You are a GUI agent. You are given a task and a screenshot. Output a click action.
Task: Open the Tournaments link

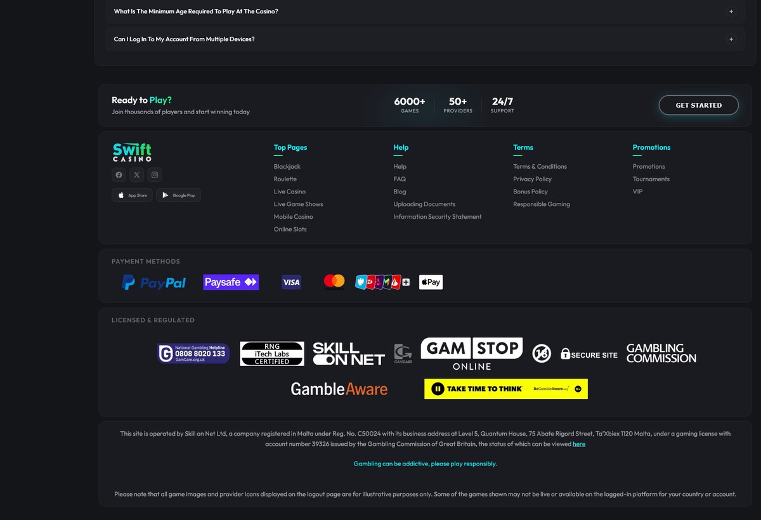[x=651, y=179]
